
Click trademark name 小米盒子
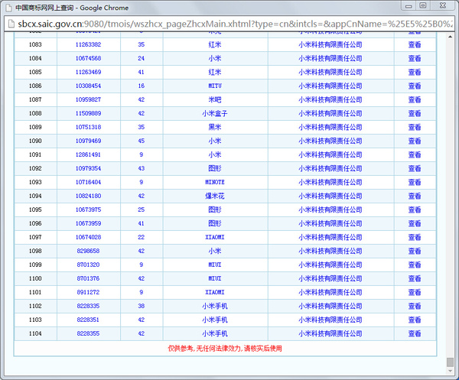pos(215,113)
